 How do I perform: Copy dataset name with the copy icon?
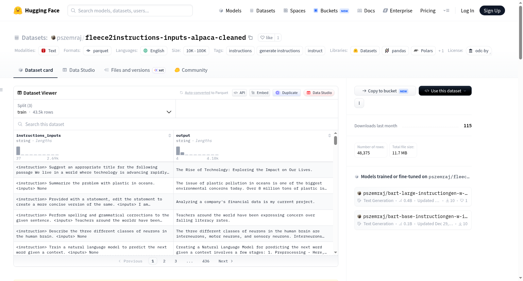point(251,38)
